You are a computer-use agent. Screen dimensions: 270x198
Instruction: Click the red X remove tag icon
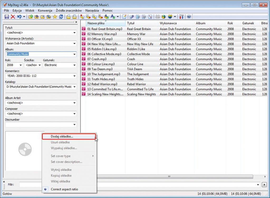tap(13, 17)
